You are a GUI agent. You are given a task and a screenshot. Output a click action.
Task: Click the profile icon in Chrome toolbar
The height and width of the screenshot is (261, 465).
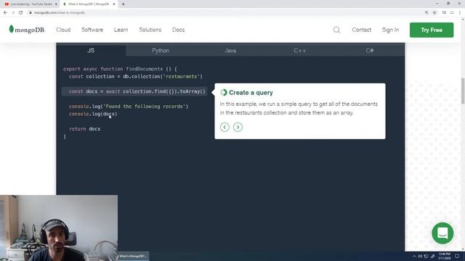point(452,13)
